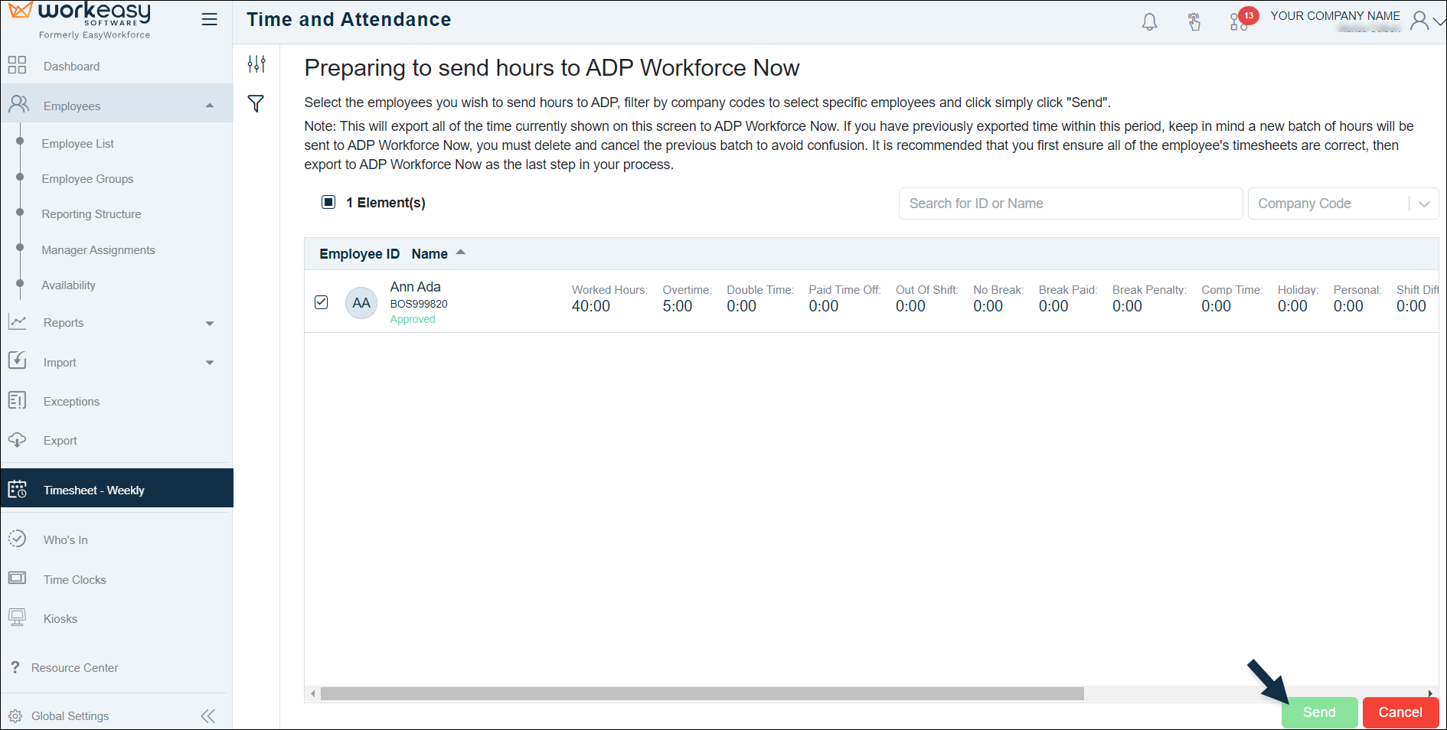Toggle the select-all elements checkbox
This screenshot has width=1447, height=730.
coord(328,202)
